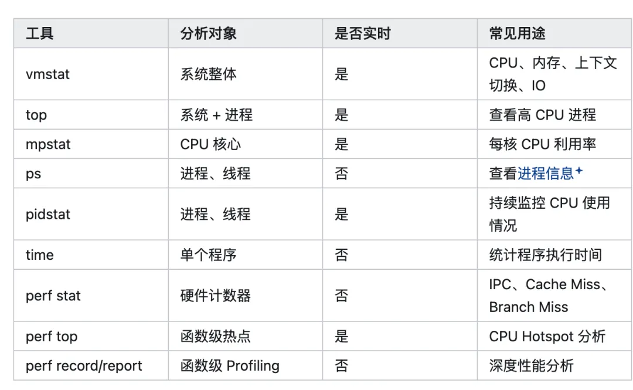Click the 常见用途 header cell
Image resolution: width=633 pixels, height=390 pixels.
[x=555, y=33]
